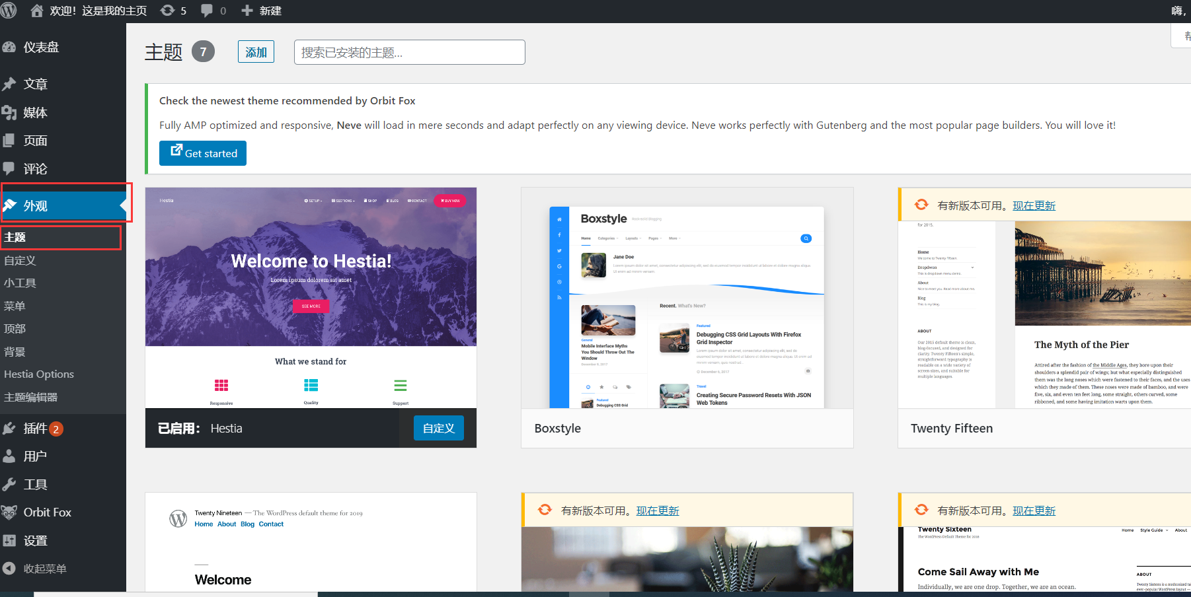Click the plugins update badge 2
This screenshot has width=1191, height=597.
pos(56,429)
